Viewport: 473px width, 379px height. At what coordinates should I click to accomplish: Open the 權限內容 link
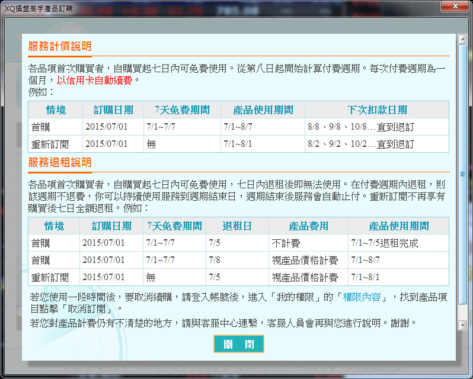point(363,297)
